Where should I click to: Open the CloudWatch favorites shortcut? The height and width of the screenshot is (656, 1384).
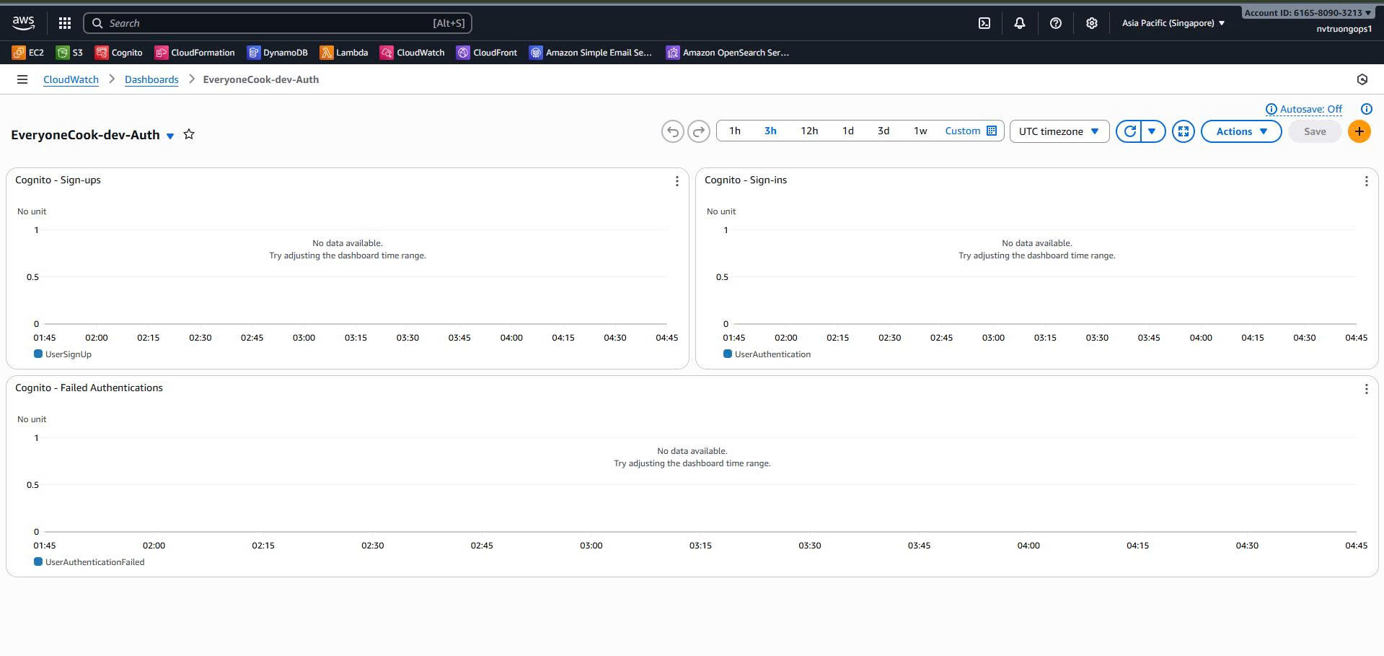point(413,53)
